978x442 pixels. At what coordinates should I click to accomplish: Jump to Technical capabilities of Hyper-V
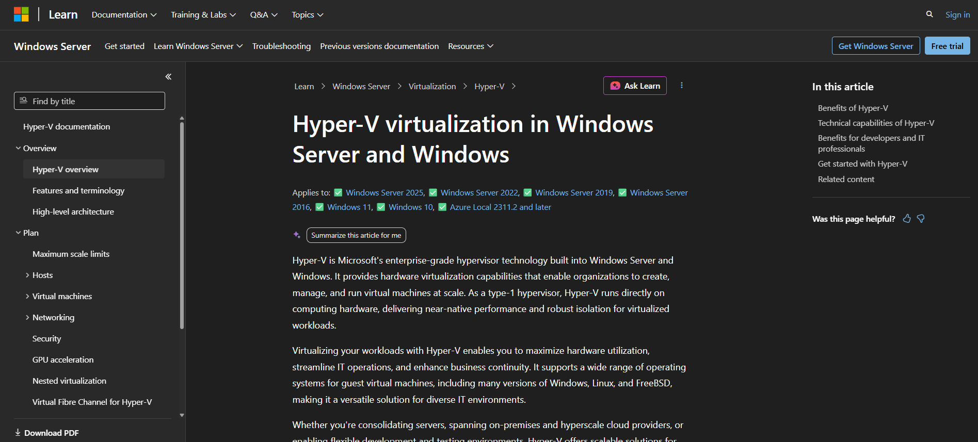coord(876,123)
